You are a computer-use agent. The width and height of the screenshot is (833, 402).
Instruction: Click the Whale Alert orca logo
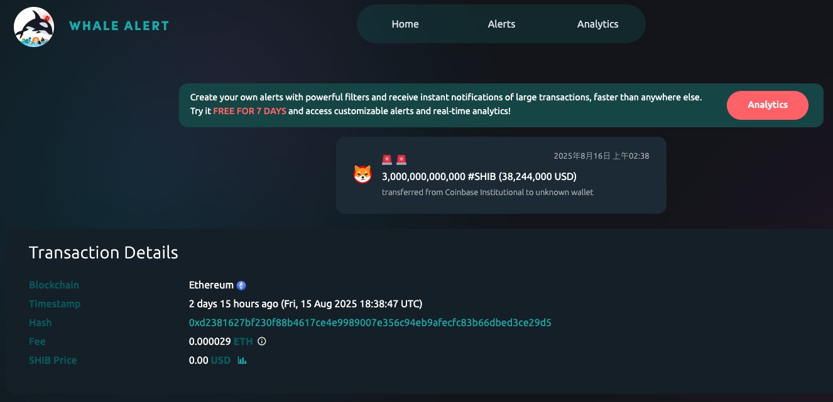(34, 26)
